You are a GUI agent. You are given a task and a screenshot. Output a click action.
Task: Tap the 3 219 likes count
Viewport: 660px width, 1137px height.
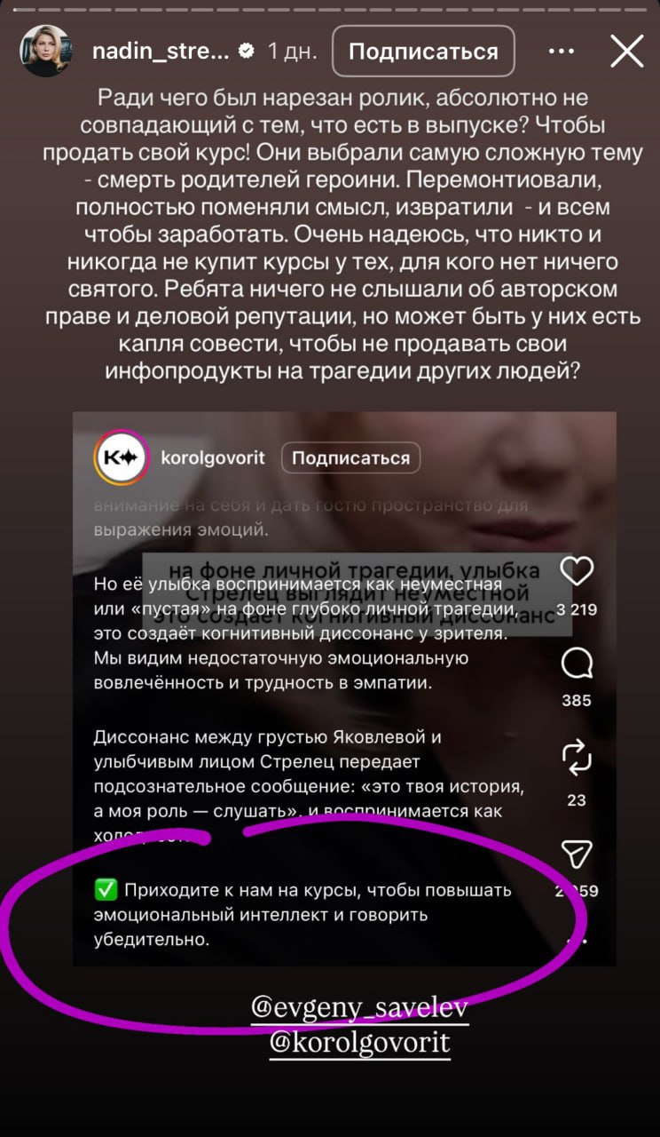(577, 609)
